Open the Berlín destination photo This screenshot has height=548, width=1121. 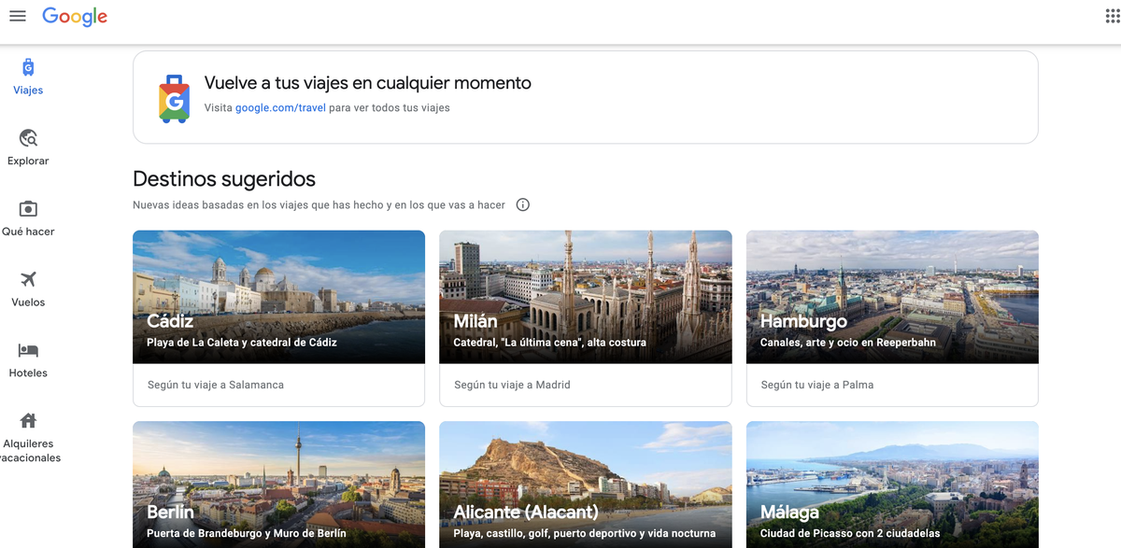tap(278, 485)
